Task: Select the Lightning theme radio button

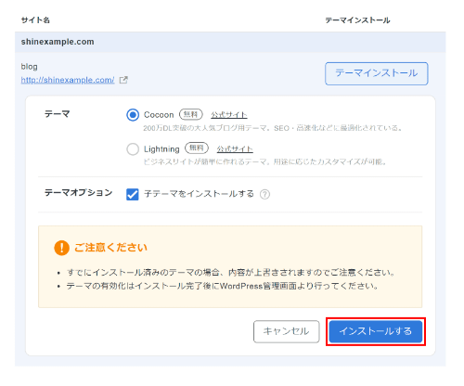Action: tap(133, 149)
